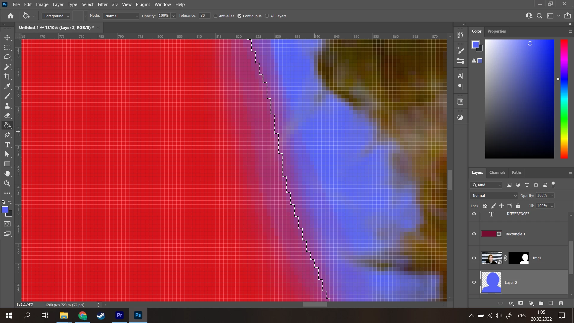The image size is (574, 323).
Task: Open the Foreground fill source dropdown
Action: (56, 16)
